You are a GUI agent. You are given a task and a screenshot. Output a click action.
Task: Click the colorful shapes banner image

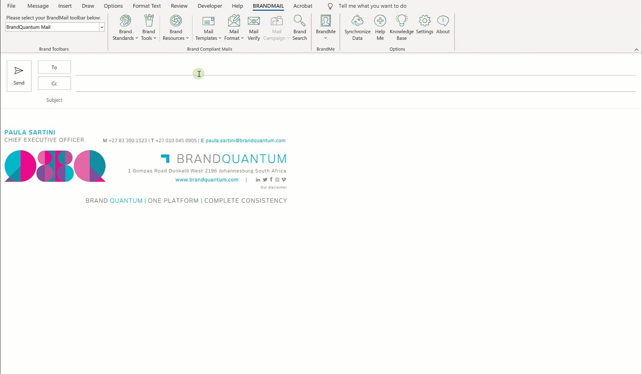pos(55,166)
